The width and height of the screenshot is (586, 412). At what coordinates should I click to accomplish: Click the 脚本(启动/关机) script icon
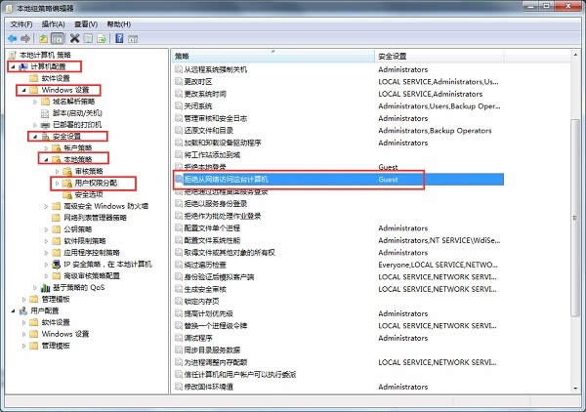pos(45,113)
